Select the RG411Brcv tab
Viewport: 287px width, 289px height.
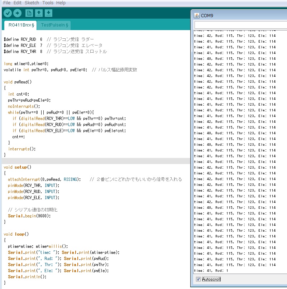click(x=21, y=25)
